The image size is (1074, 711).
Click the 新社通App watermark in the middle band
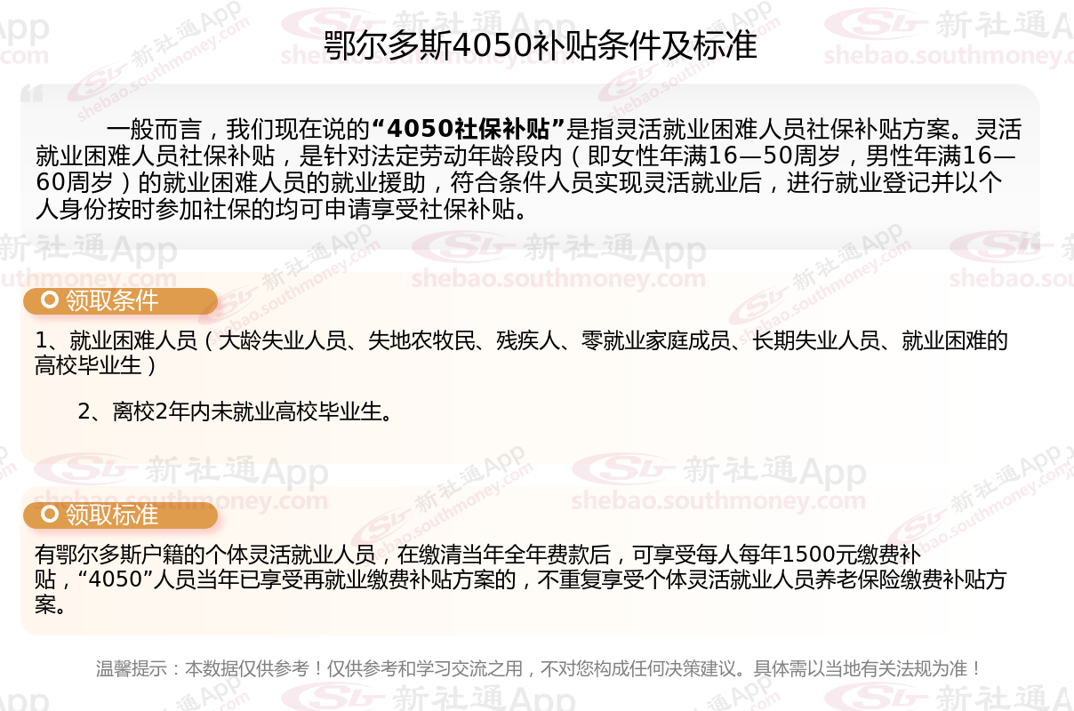coord(614,250)
